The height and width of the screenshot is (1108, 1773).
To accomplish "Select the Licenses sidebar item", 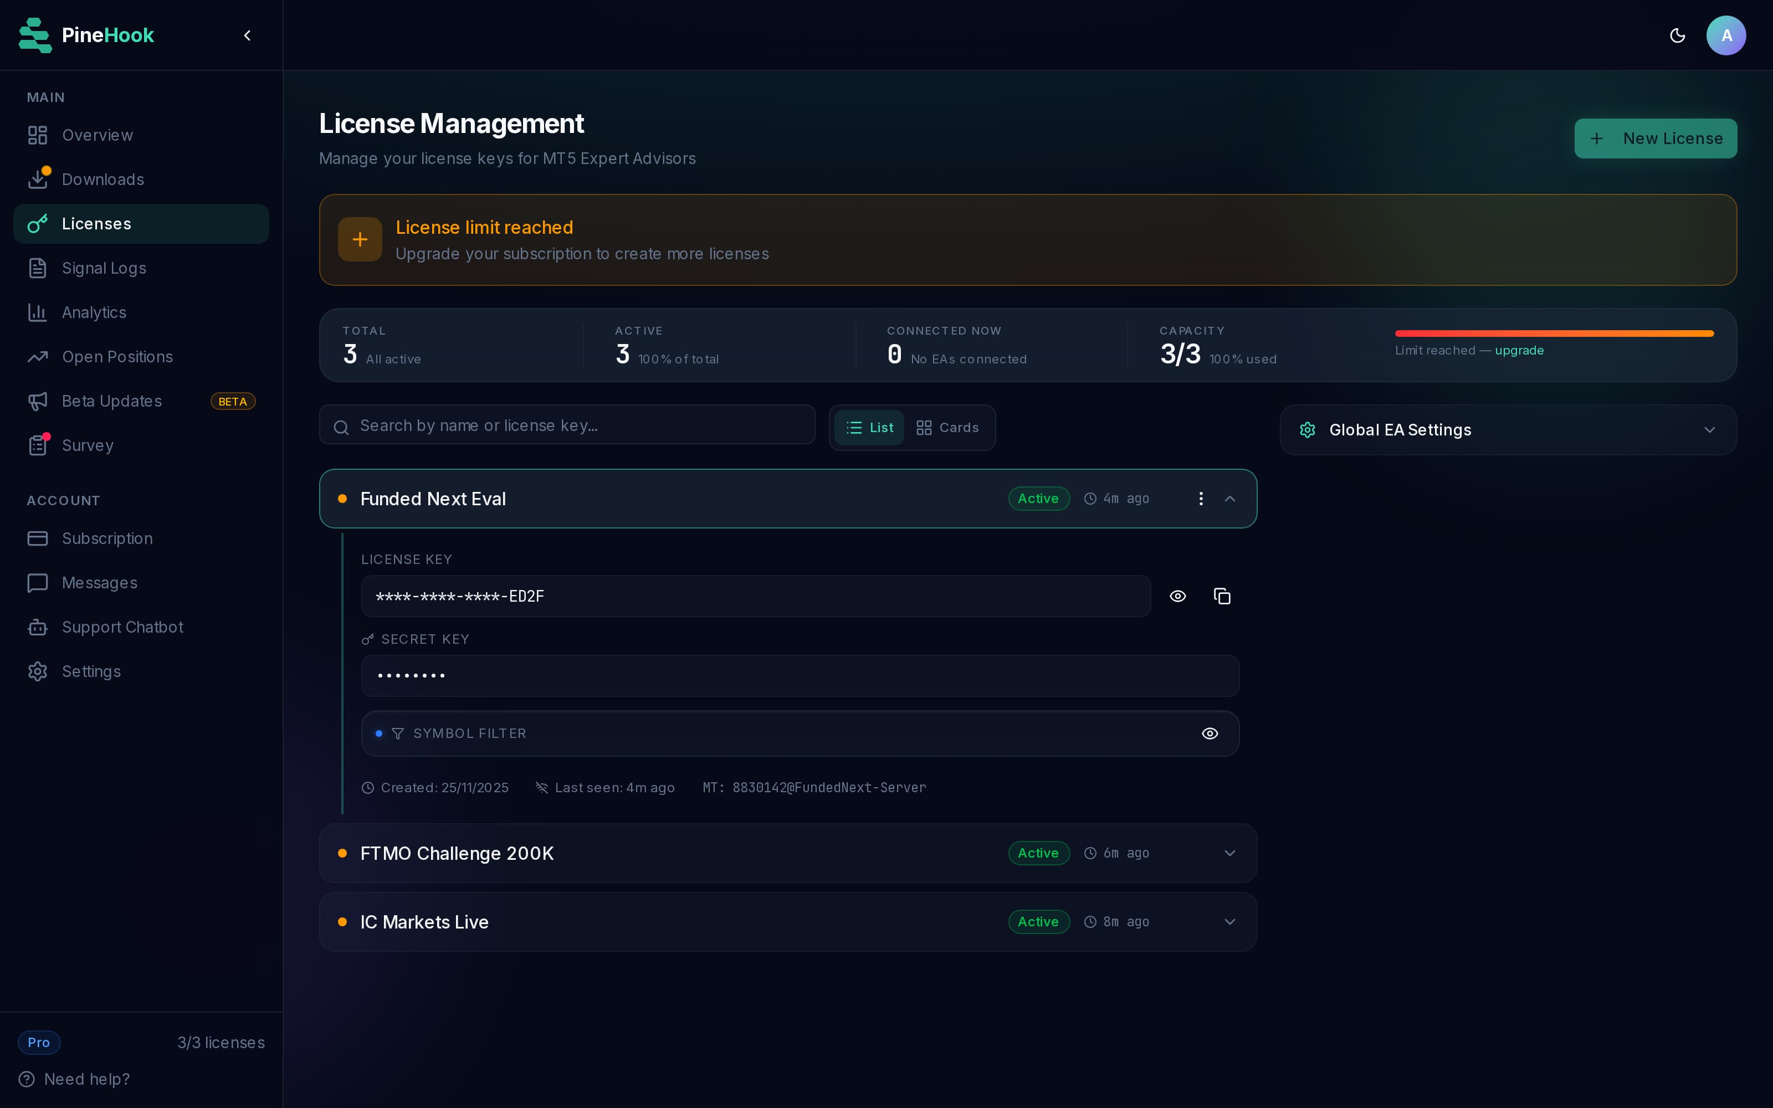I will (141, 224).
